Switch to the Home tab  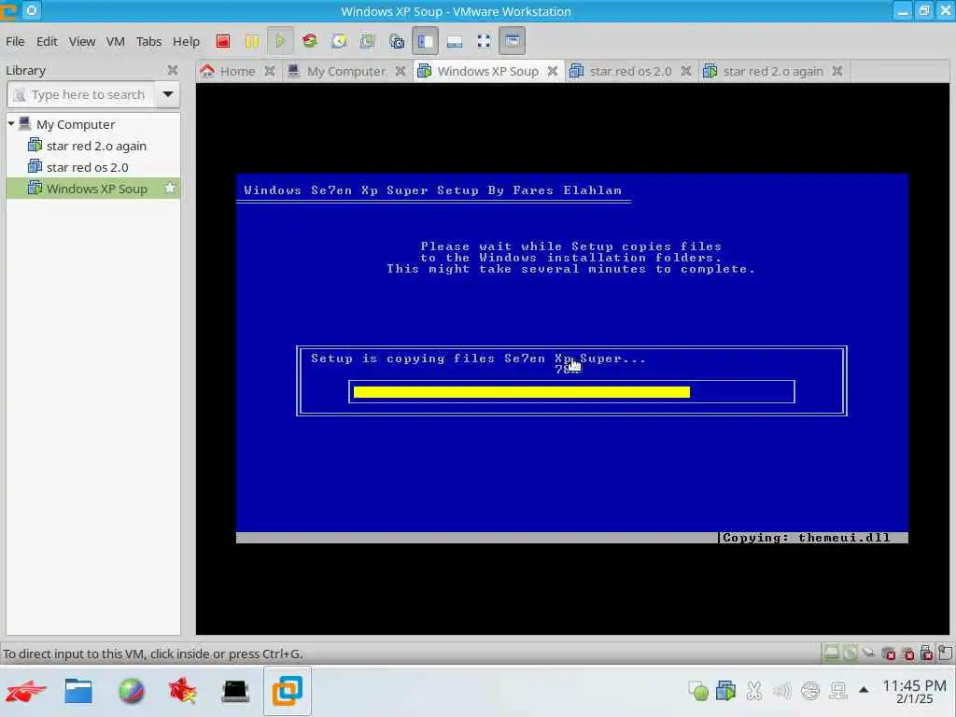[237, 71]
